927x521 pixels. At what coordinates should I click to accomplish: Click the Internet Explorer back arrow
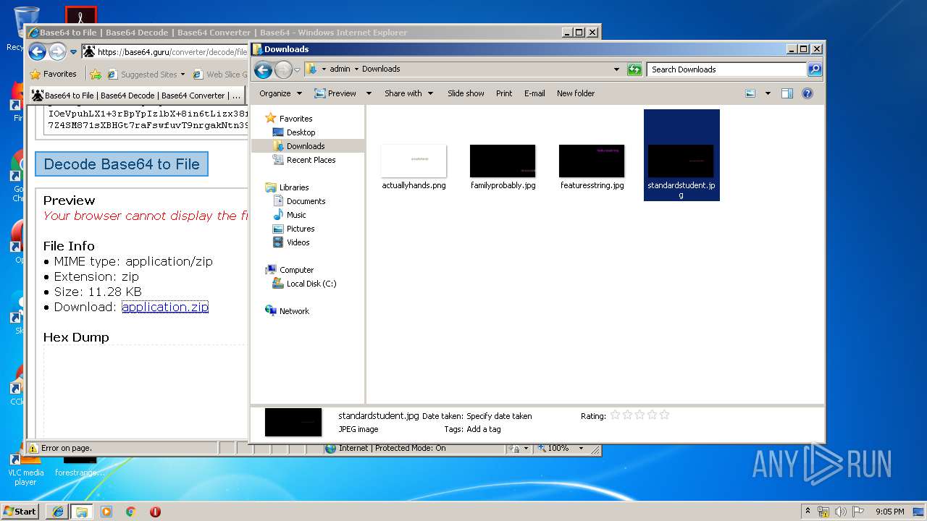[37, 51]
